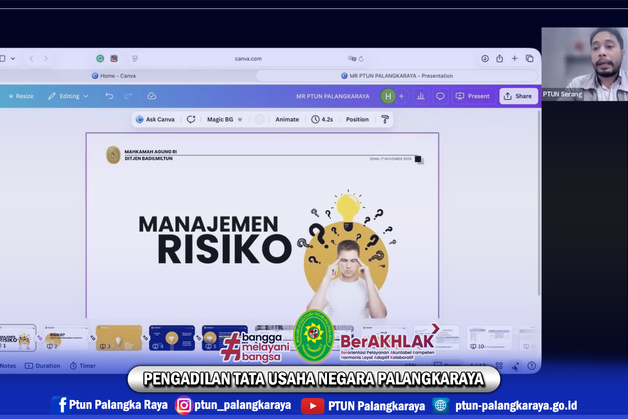Select slide 3 thumbnail with lightbulb

click(x=119, y=338)
